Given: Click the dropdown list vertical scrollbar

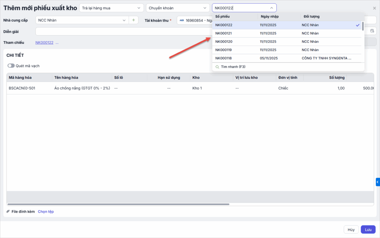Looking at the screenshot, I should pyautogui.click(x=363, y=26).
